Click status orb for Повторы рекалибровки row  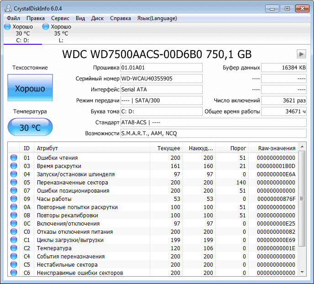click(x=14, y=215)
